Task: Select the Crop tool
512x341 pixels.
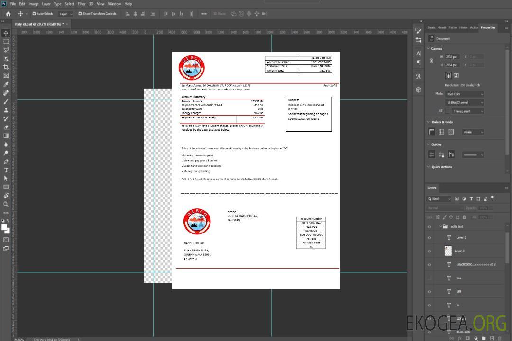Action: (x=6, y=67)
